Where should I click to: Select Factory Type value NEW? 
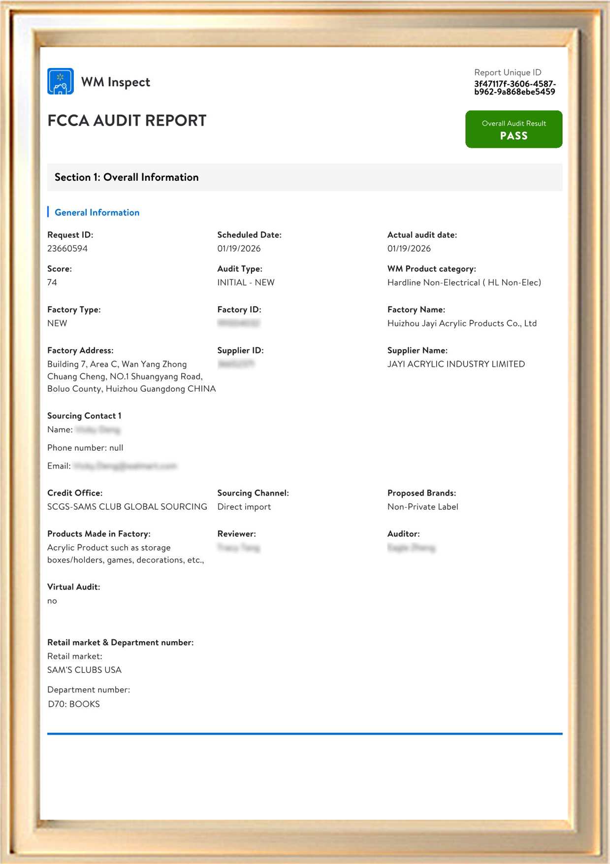(x=57, y=324)
